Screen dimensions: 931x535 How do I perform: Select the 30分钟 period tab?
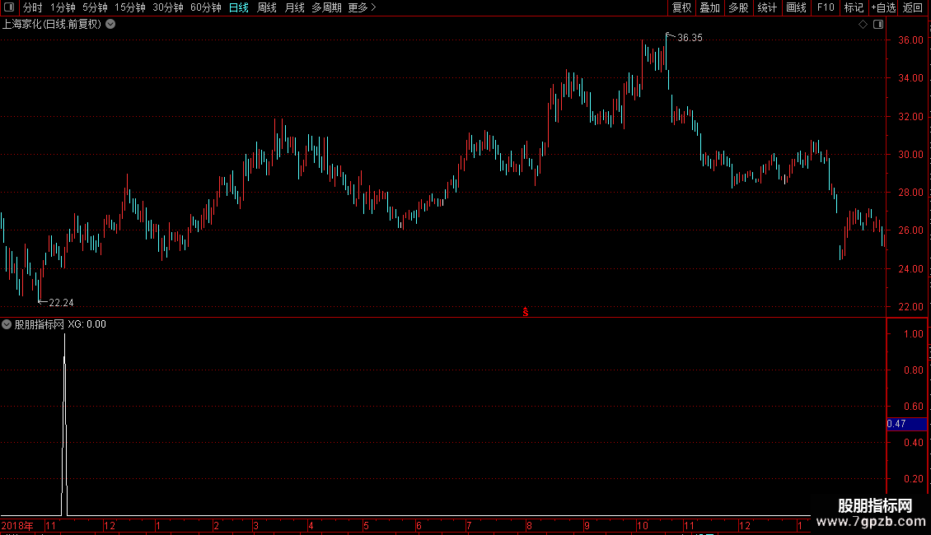coord(168,7)
